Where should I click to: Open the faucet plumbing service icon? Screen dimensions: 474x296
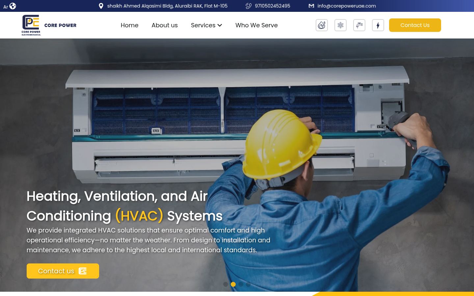[x=359, y=25]
